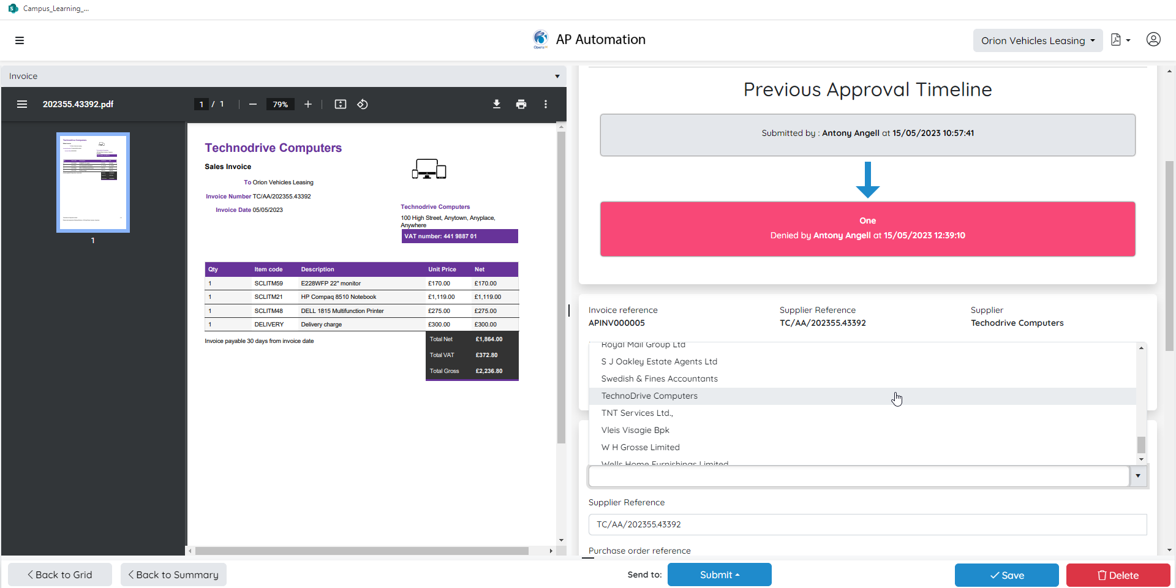Click the computer devices logo on invoice
Image resolution: width=1176 pixels, height=588 pixels.
tap(429, 169)
